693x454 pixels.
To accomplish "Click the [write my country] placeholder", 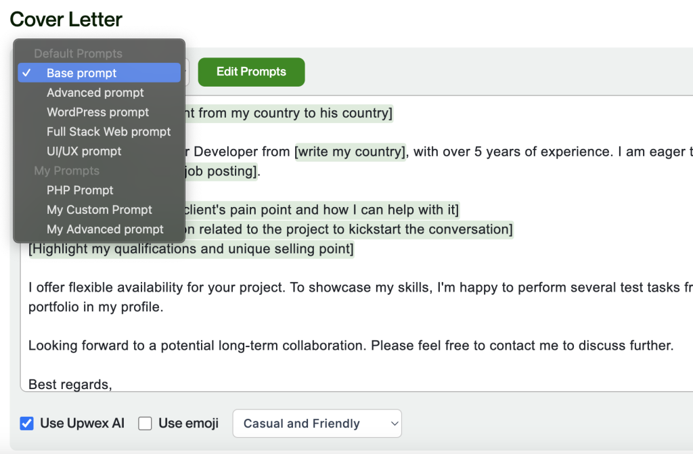I will click(350, 152).
